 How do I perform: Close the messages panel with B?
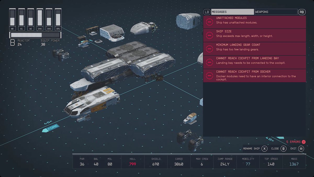(x=283, y=149)
